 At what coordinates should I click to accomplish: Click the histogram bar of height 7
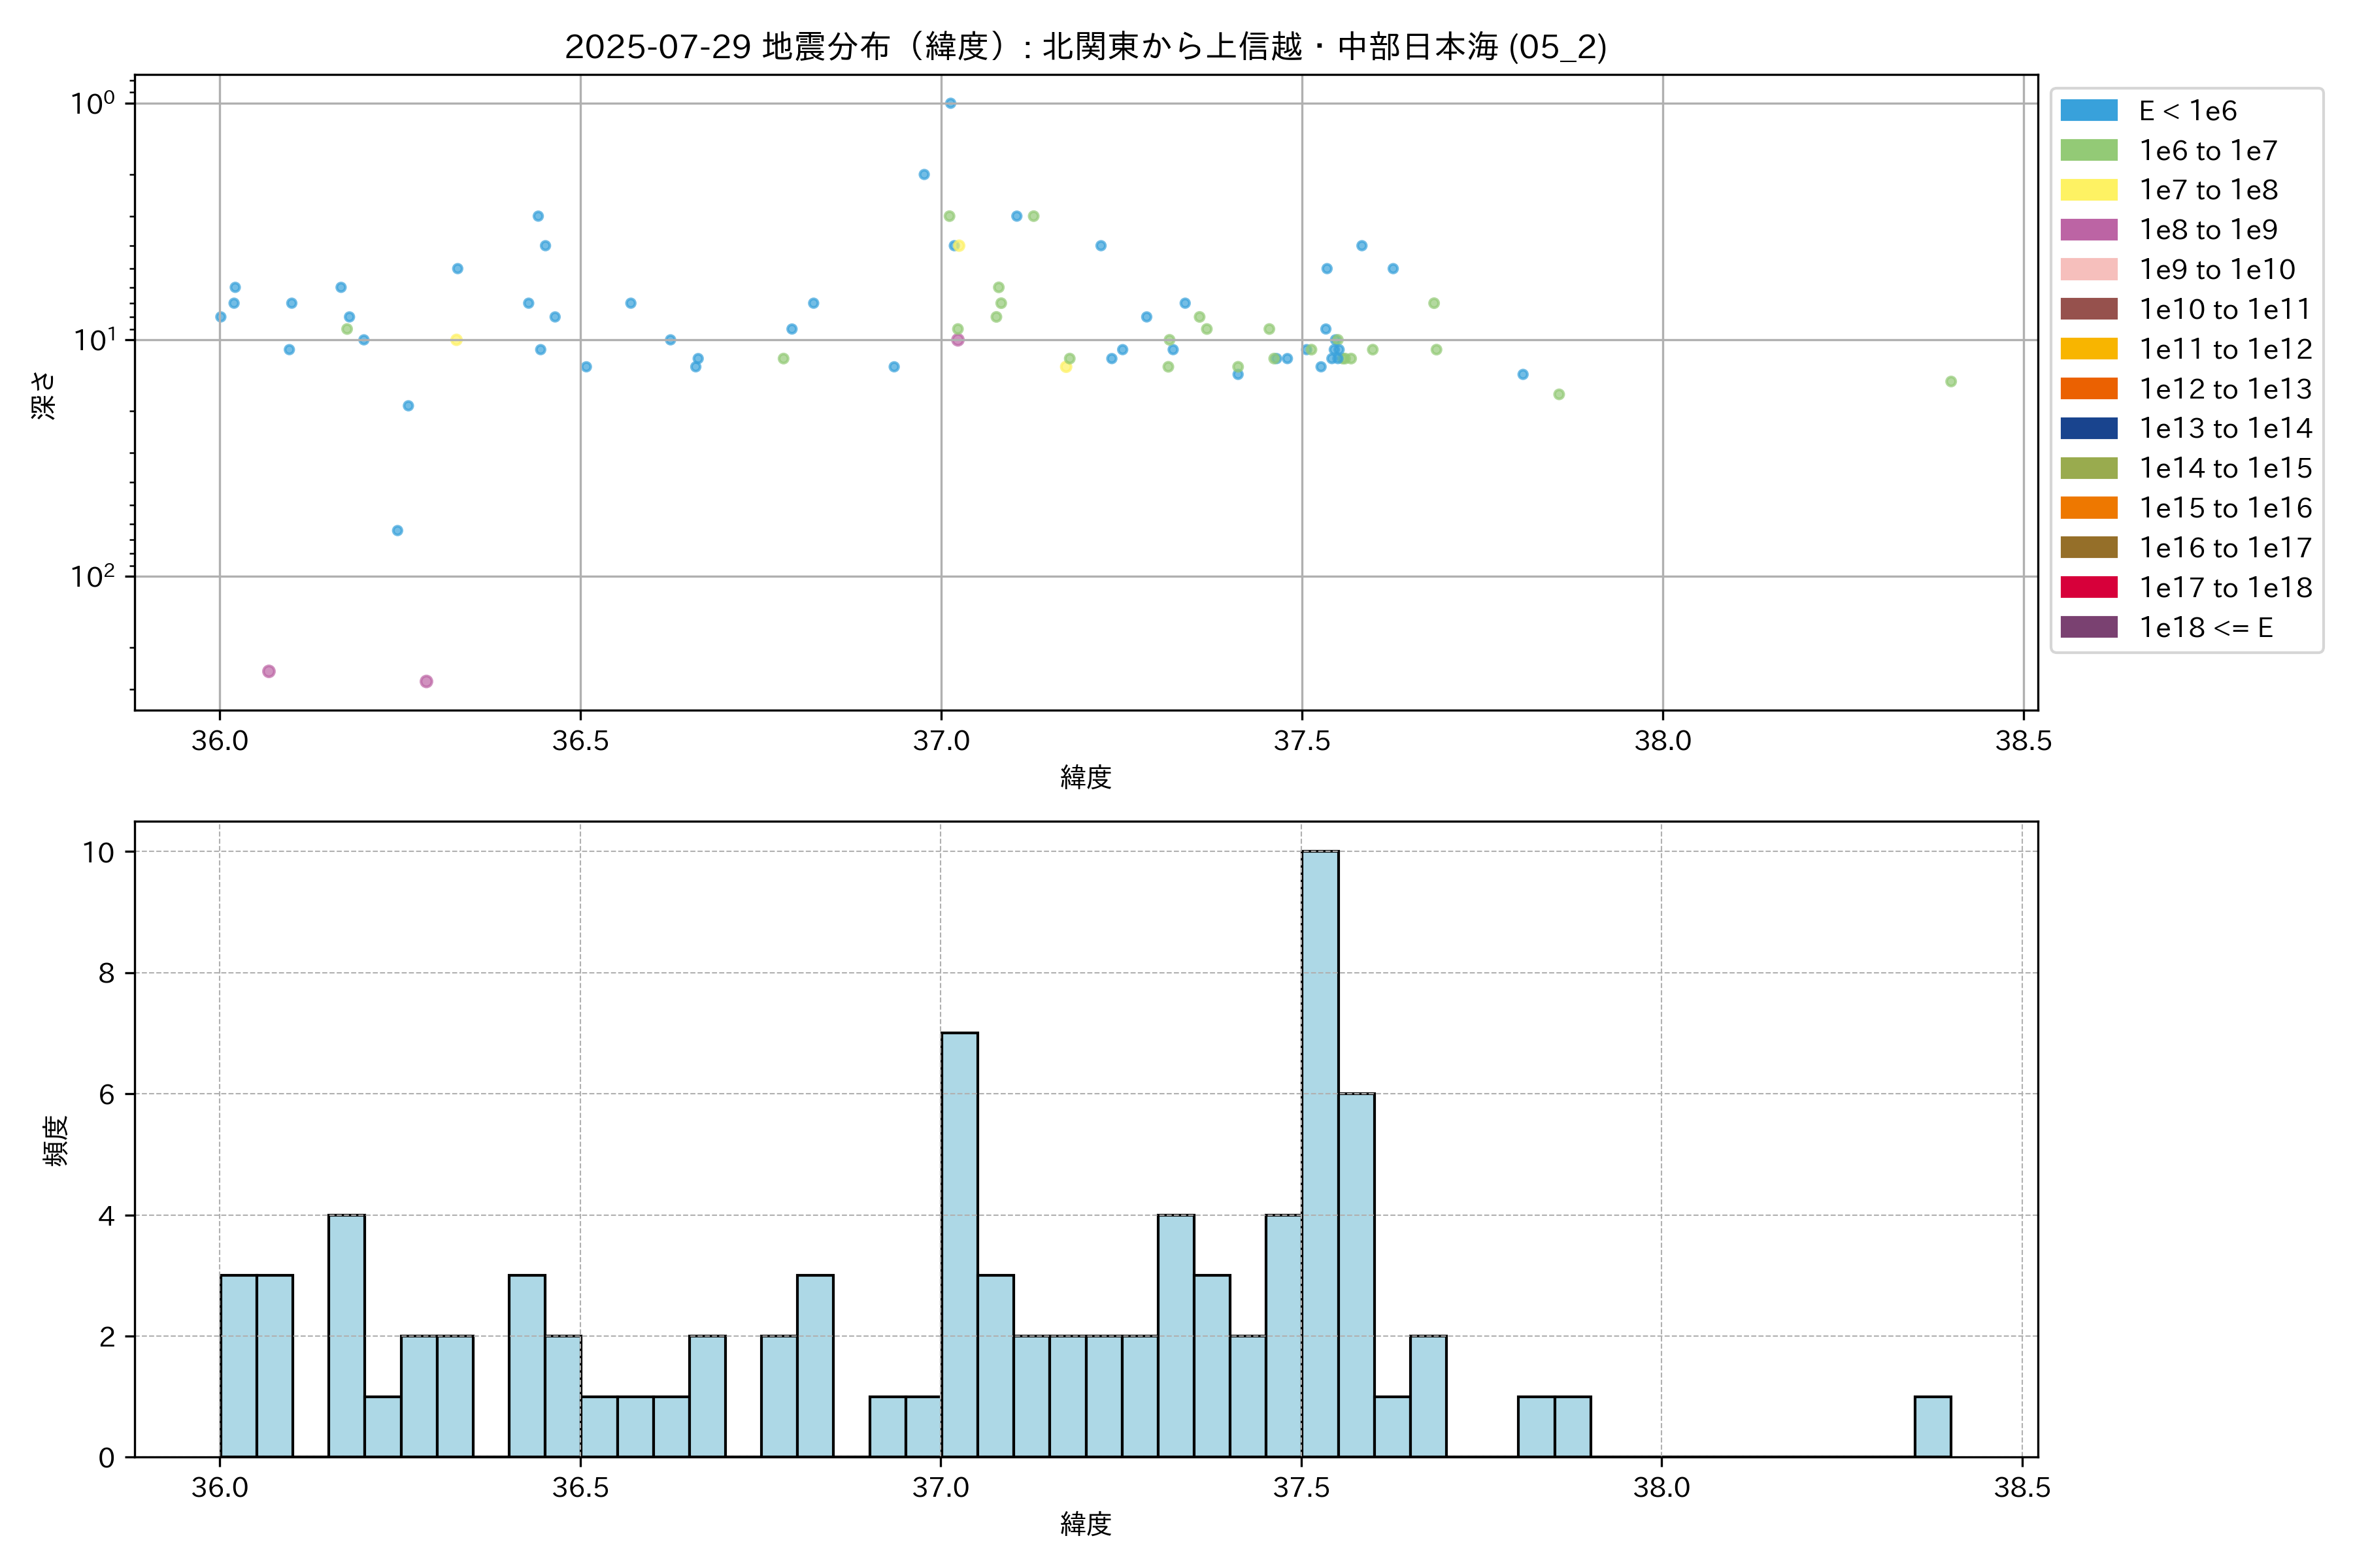[x=960, y=1244]
